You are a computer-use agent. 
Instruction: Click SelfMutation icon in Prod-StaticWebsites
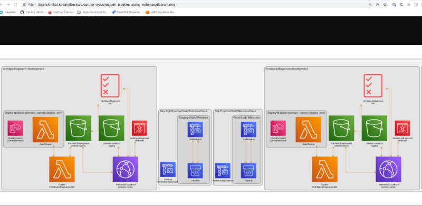[248, 130]
